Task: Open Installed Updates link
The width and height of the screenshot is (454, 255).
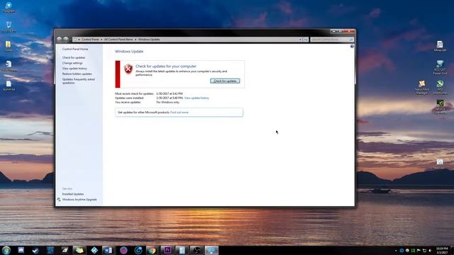Action: tap(73, 194)
